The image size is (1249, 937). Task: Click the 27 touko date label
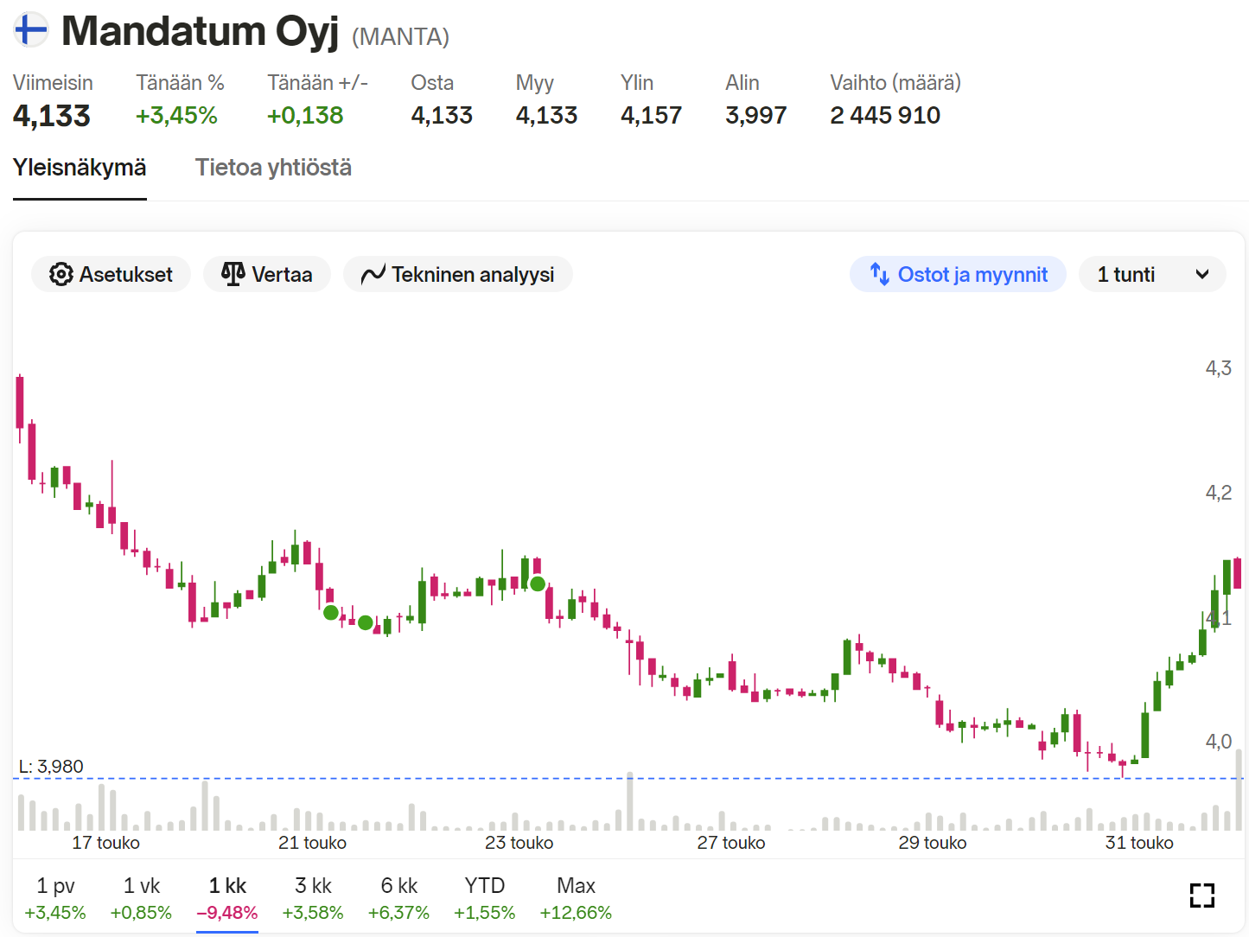point(731,843)
